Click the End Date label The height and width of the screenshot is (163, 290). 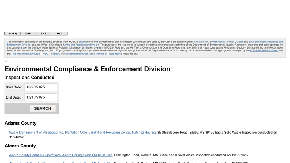tap(13, 97)
